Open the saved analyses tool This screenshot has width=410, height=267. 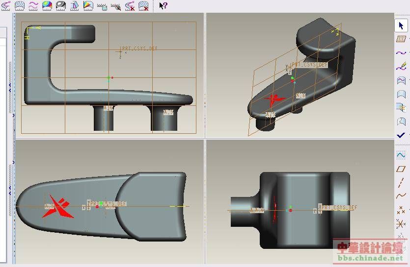pyautogui.click(x=102, y=6)
